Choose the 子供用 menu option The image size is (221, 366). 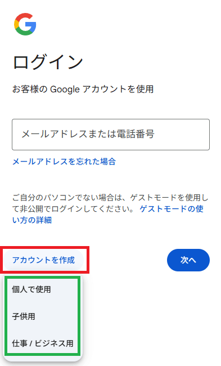coord(42,316)
